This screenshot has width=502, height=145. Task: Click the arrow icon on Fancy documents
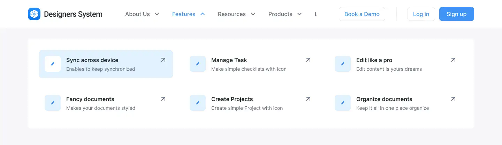(x=163, y=99)
